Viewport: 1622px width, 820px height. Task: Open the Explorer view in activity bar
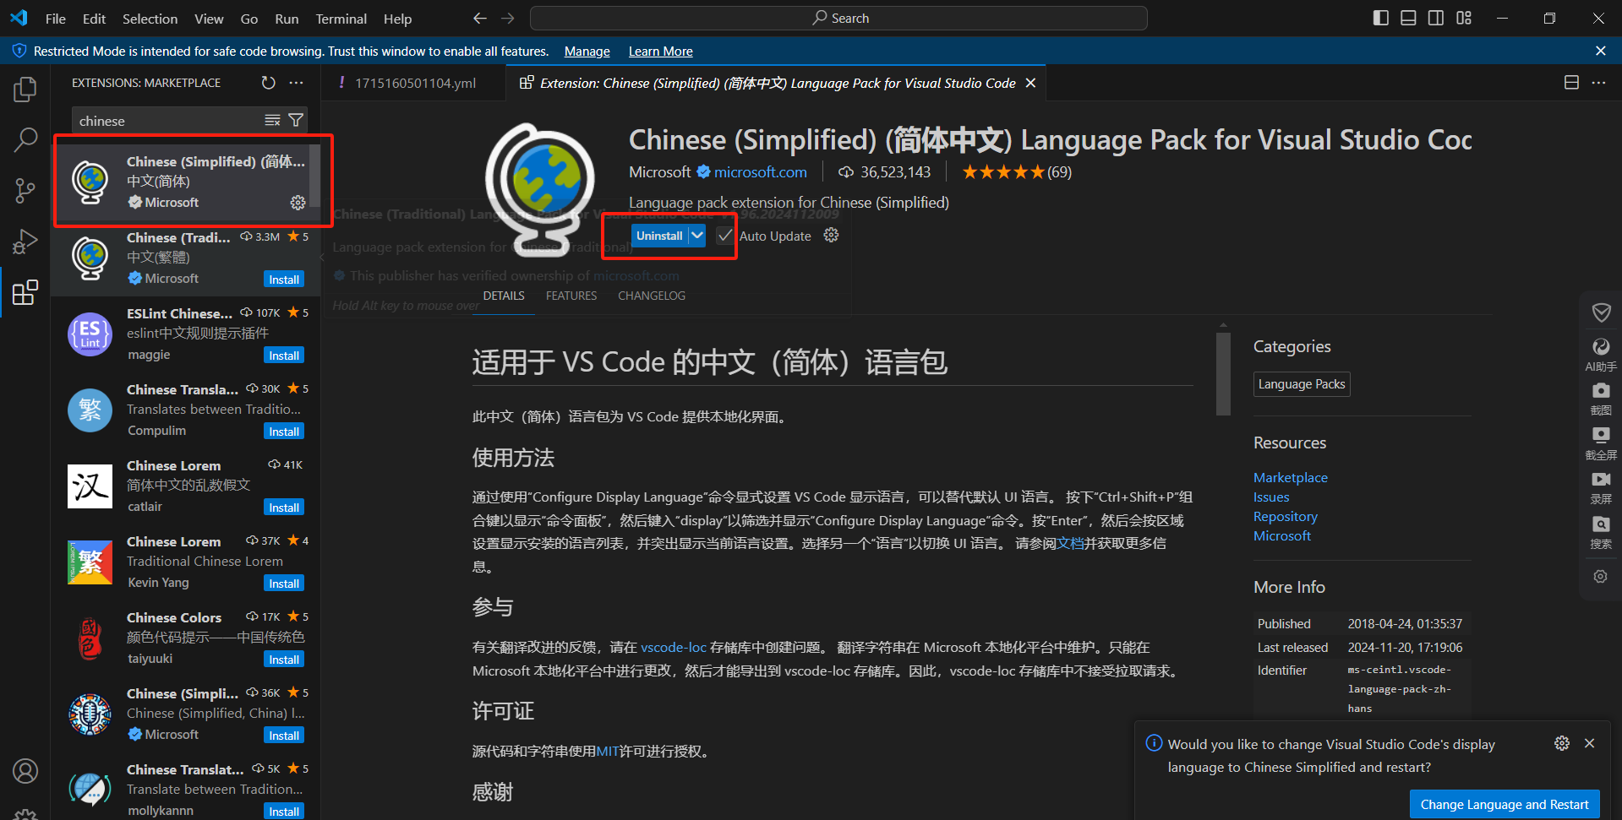pos(25,90)
